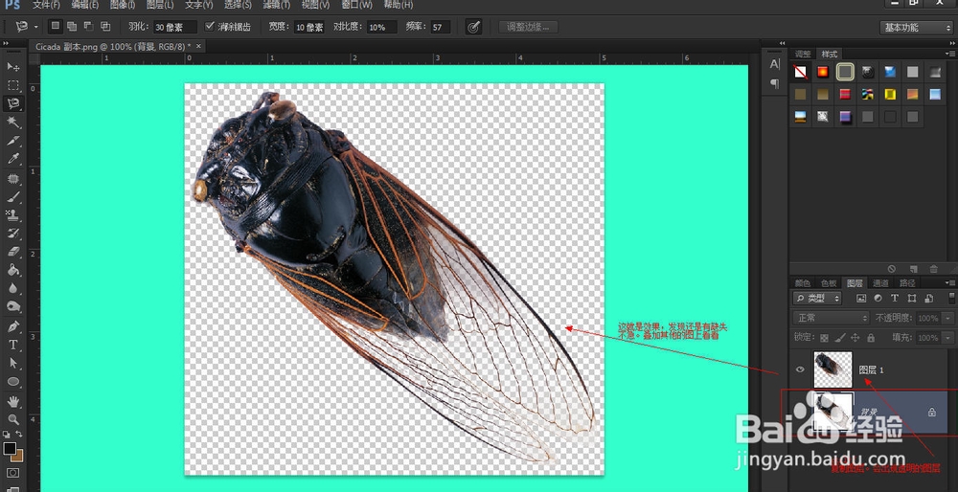Filter layers by smart object icon
The width and height of the screenshot is (958, 492).
928,298
